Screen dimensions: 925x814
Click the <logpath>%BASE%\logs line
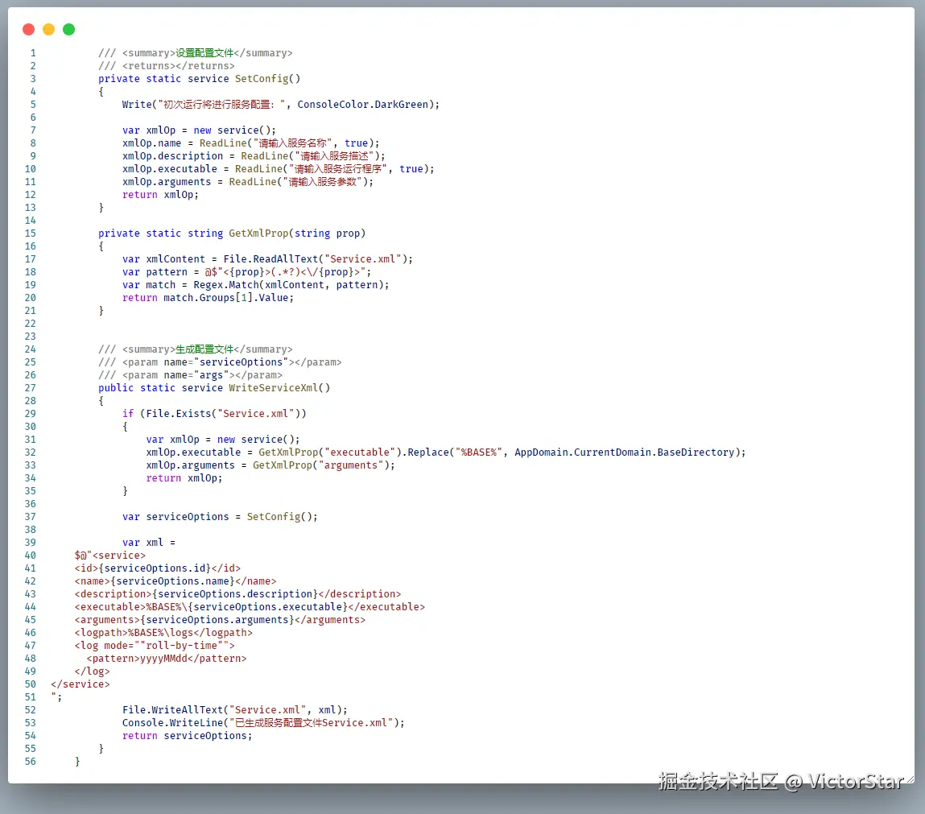click(x=163, y=634)
